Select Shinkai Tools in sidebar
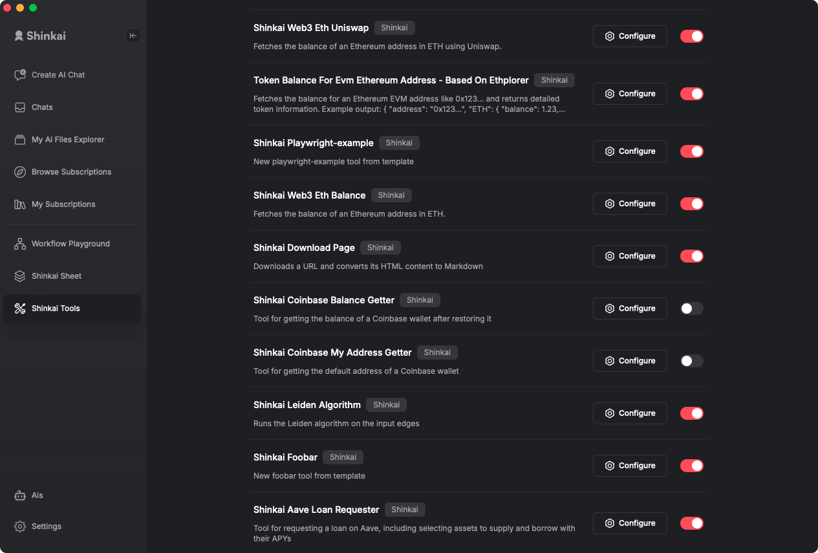This screenshot has width=818, height=553. (x=72, y=309)
